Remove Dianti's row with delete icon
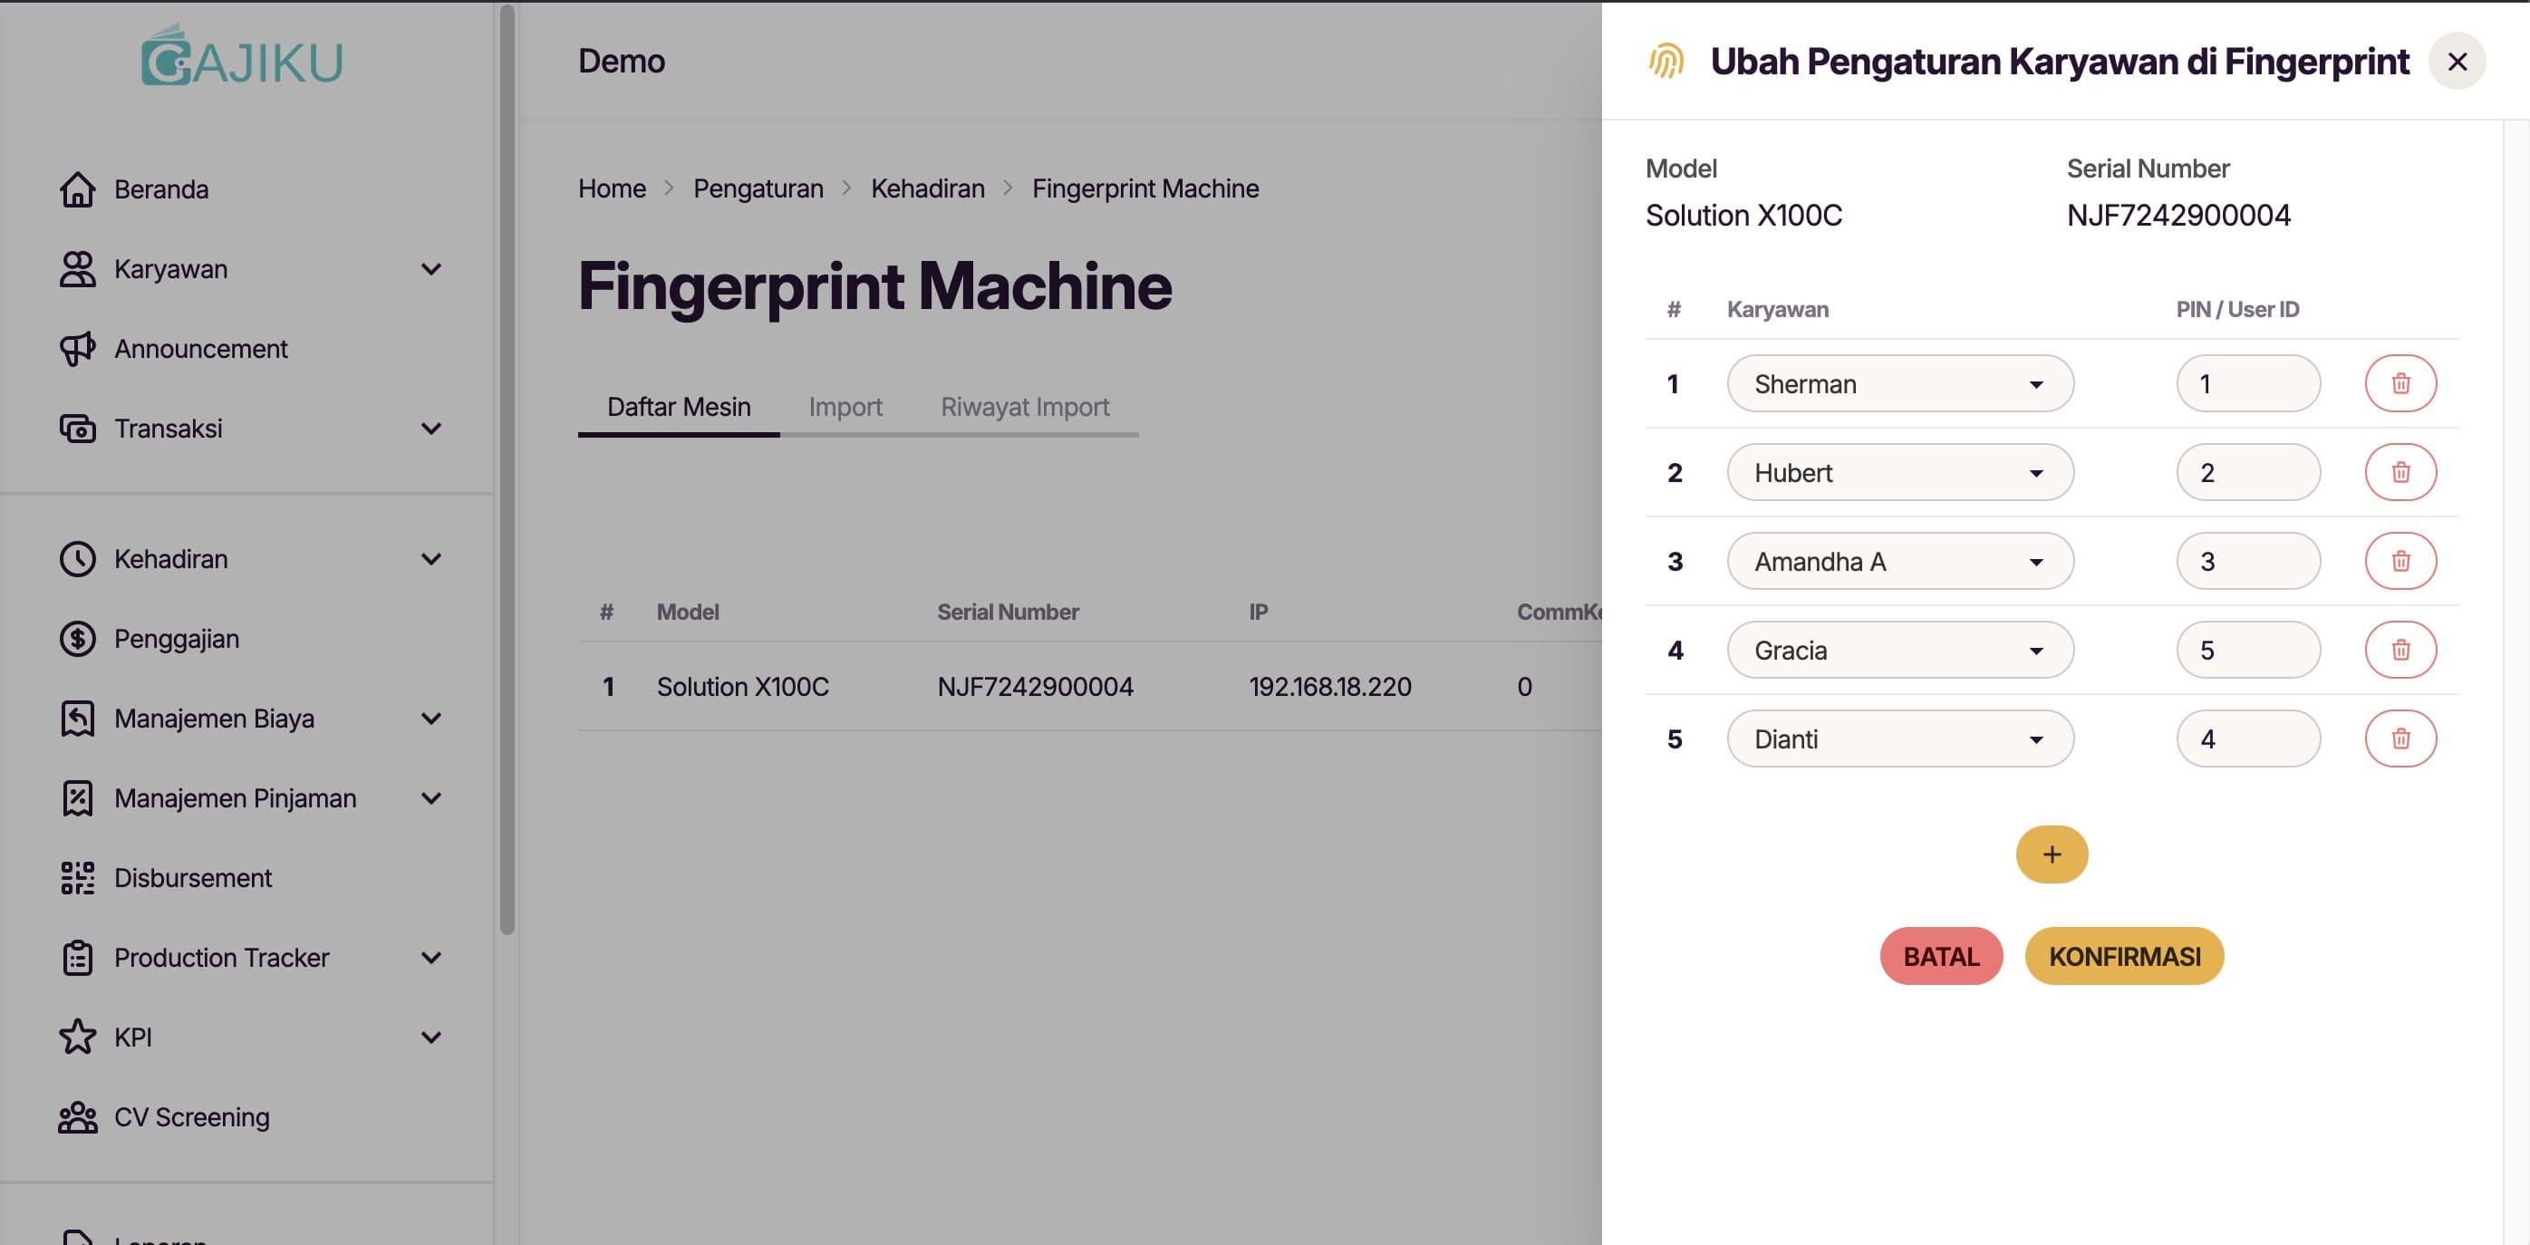 click(2400, 738)
